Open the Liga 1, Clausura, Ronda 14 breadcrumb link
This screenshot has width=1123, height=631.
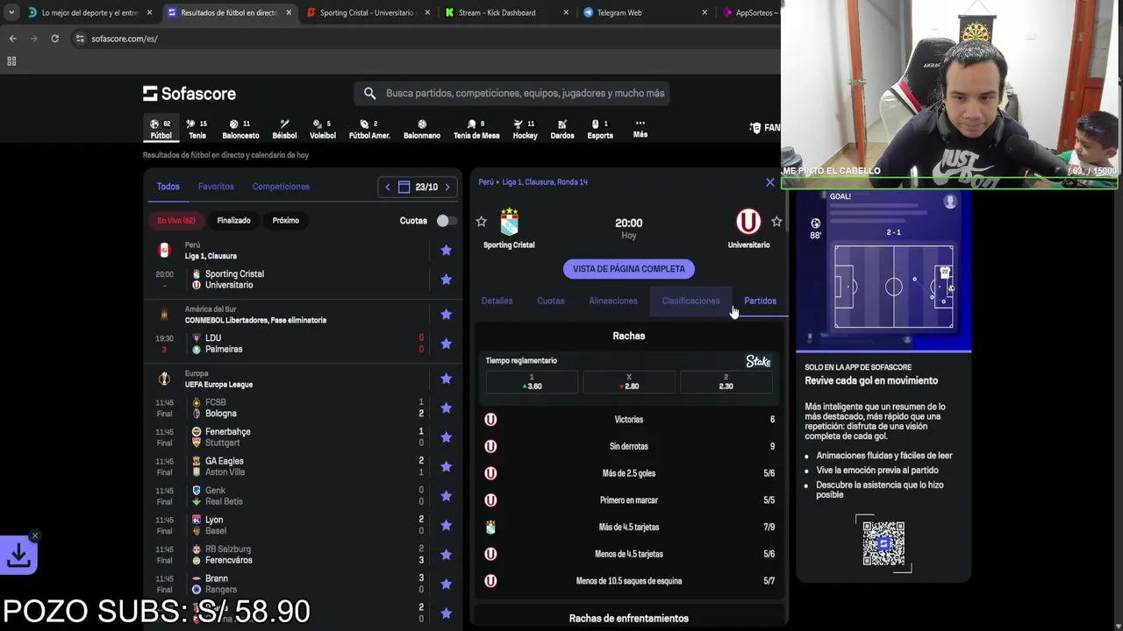(x=543, y=182)
